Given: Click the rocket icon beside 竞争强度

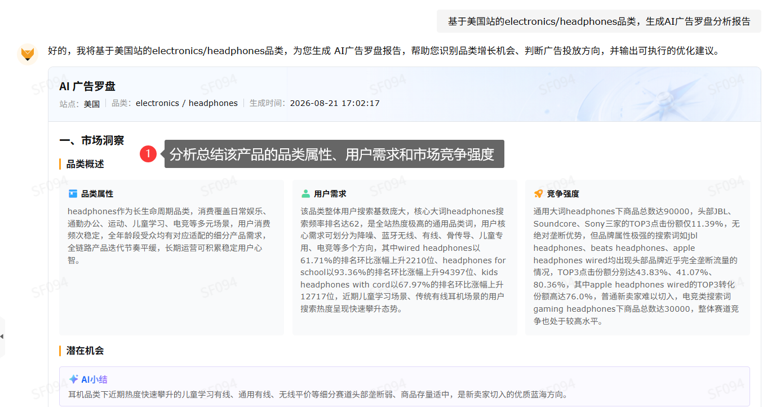Looking at the screenshot, I should 538,194.
